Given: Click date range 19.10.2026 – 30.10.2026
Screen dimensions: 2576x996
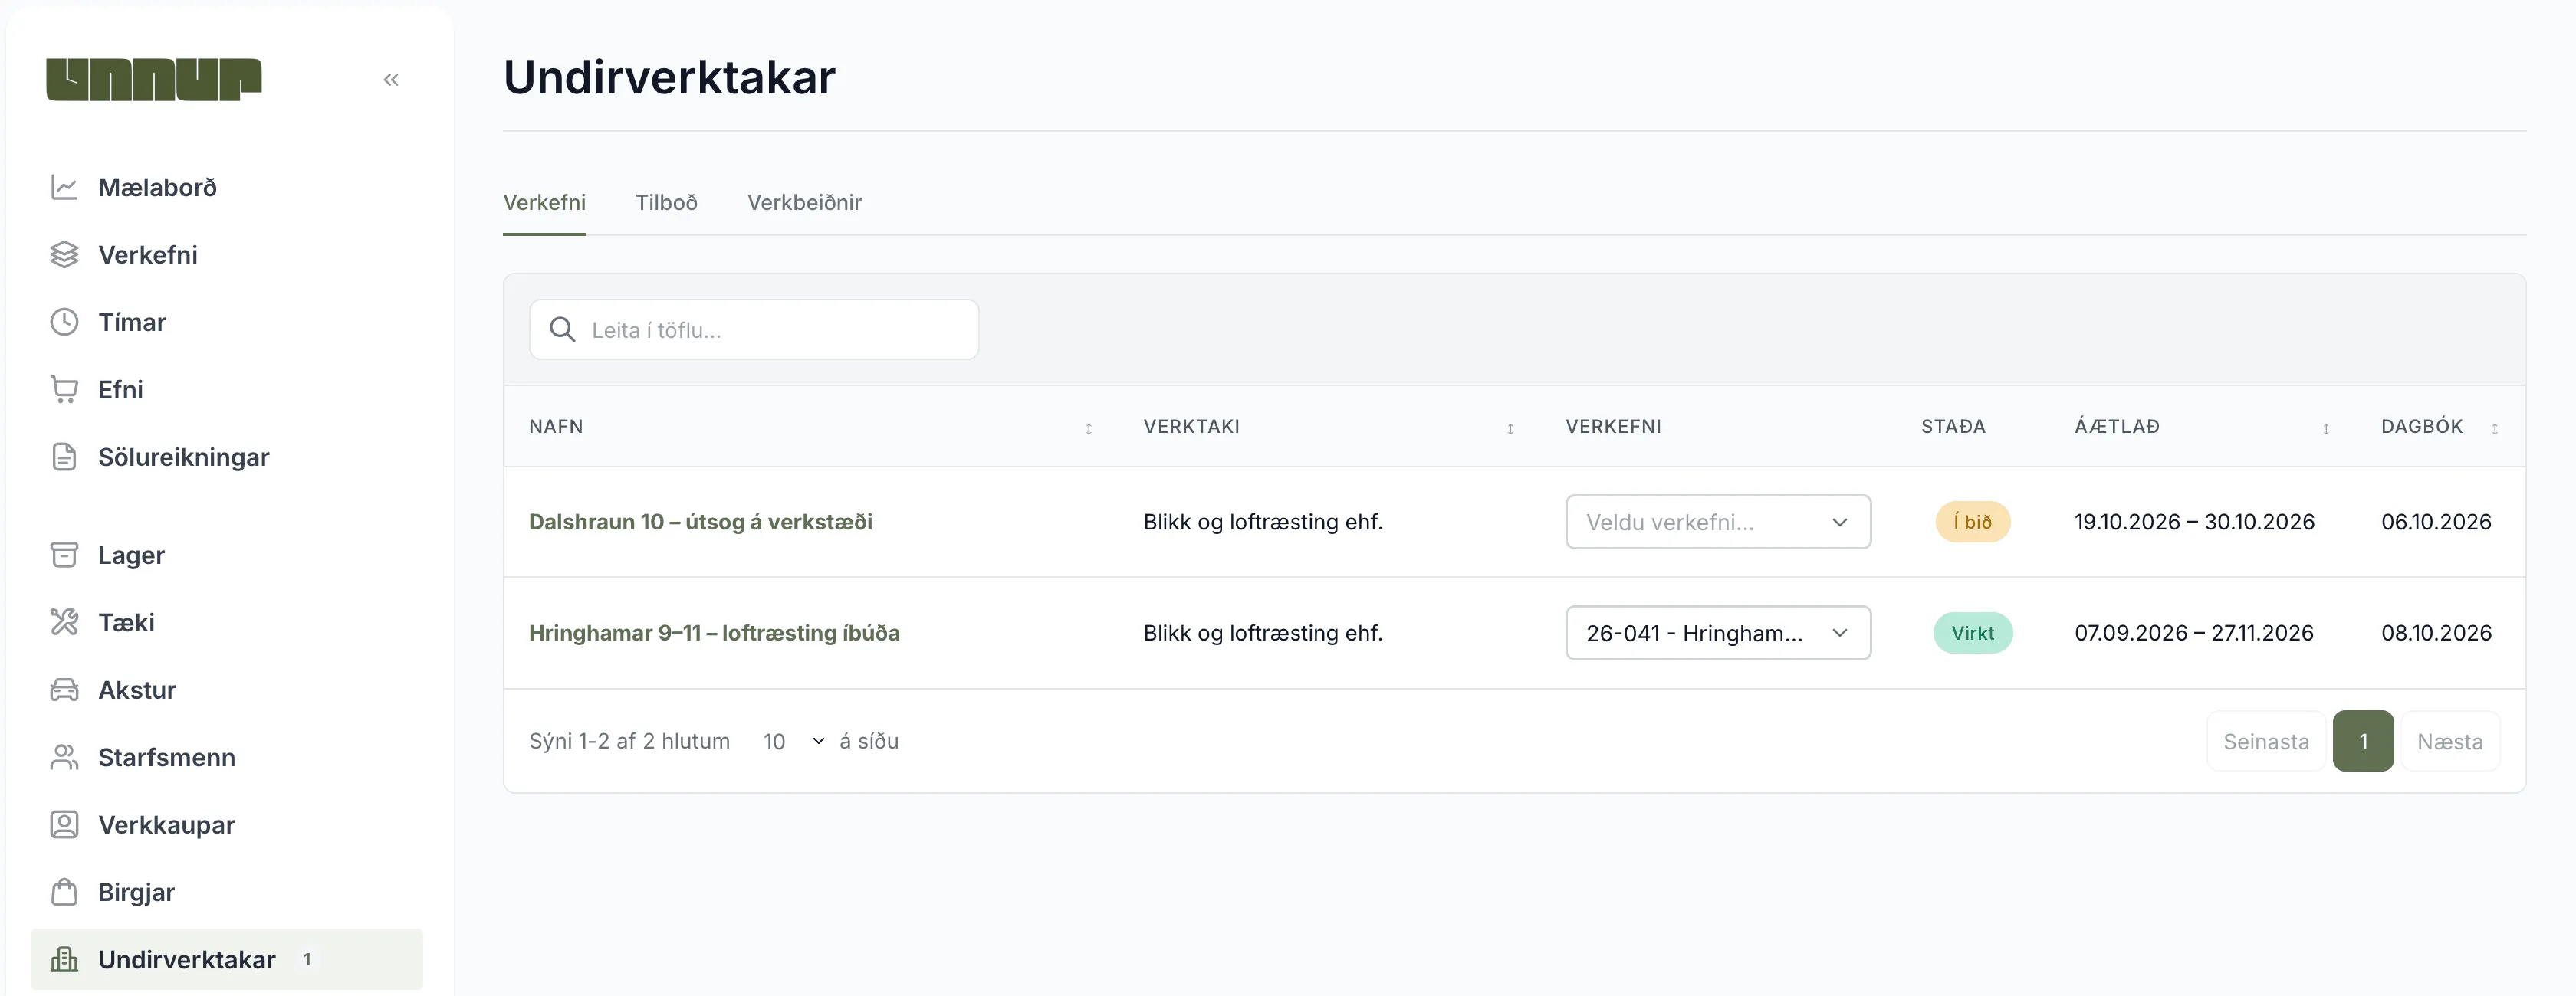Looking at the screenshot, I should tap(2194, 522).
